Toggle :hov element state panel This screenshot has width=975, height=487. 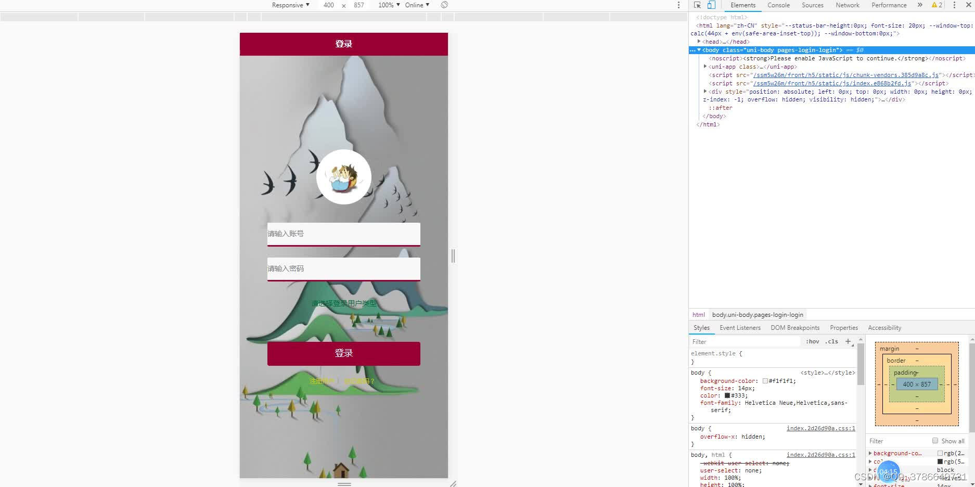click(x=812, y=341)
